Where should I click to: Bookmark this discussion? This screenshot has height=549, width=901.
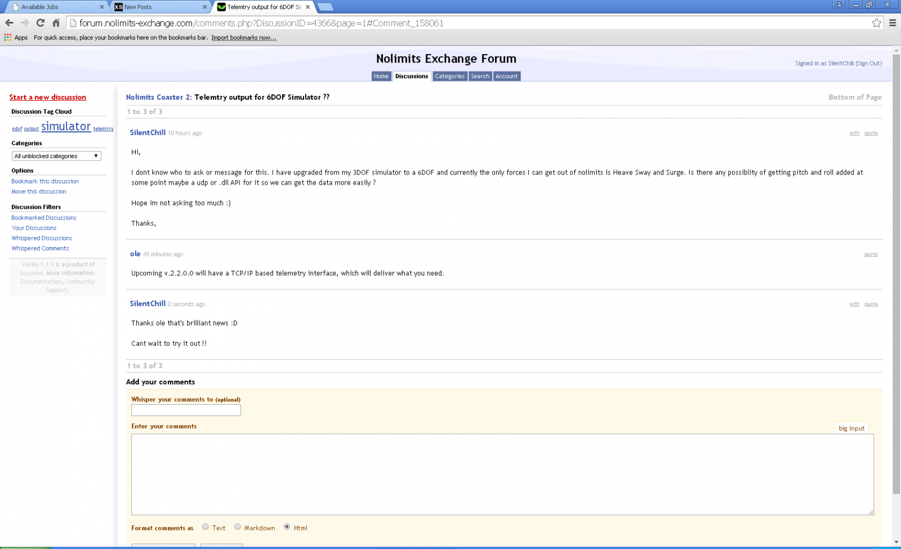tap(45, 181)
